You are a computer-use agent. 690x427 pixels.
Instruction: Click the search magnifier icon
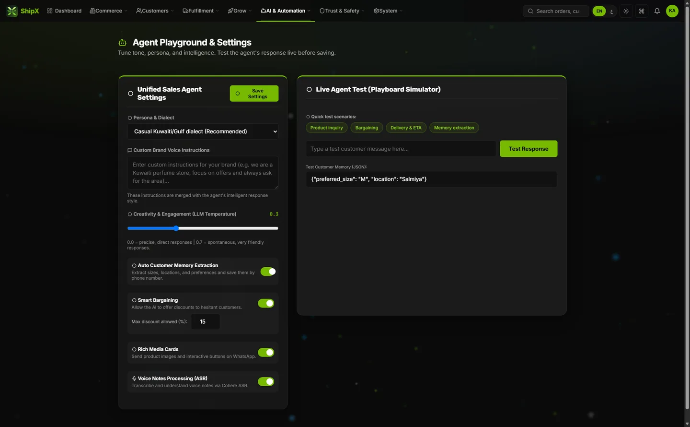(x=530, y=11)
